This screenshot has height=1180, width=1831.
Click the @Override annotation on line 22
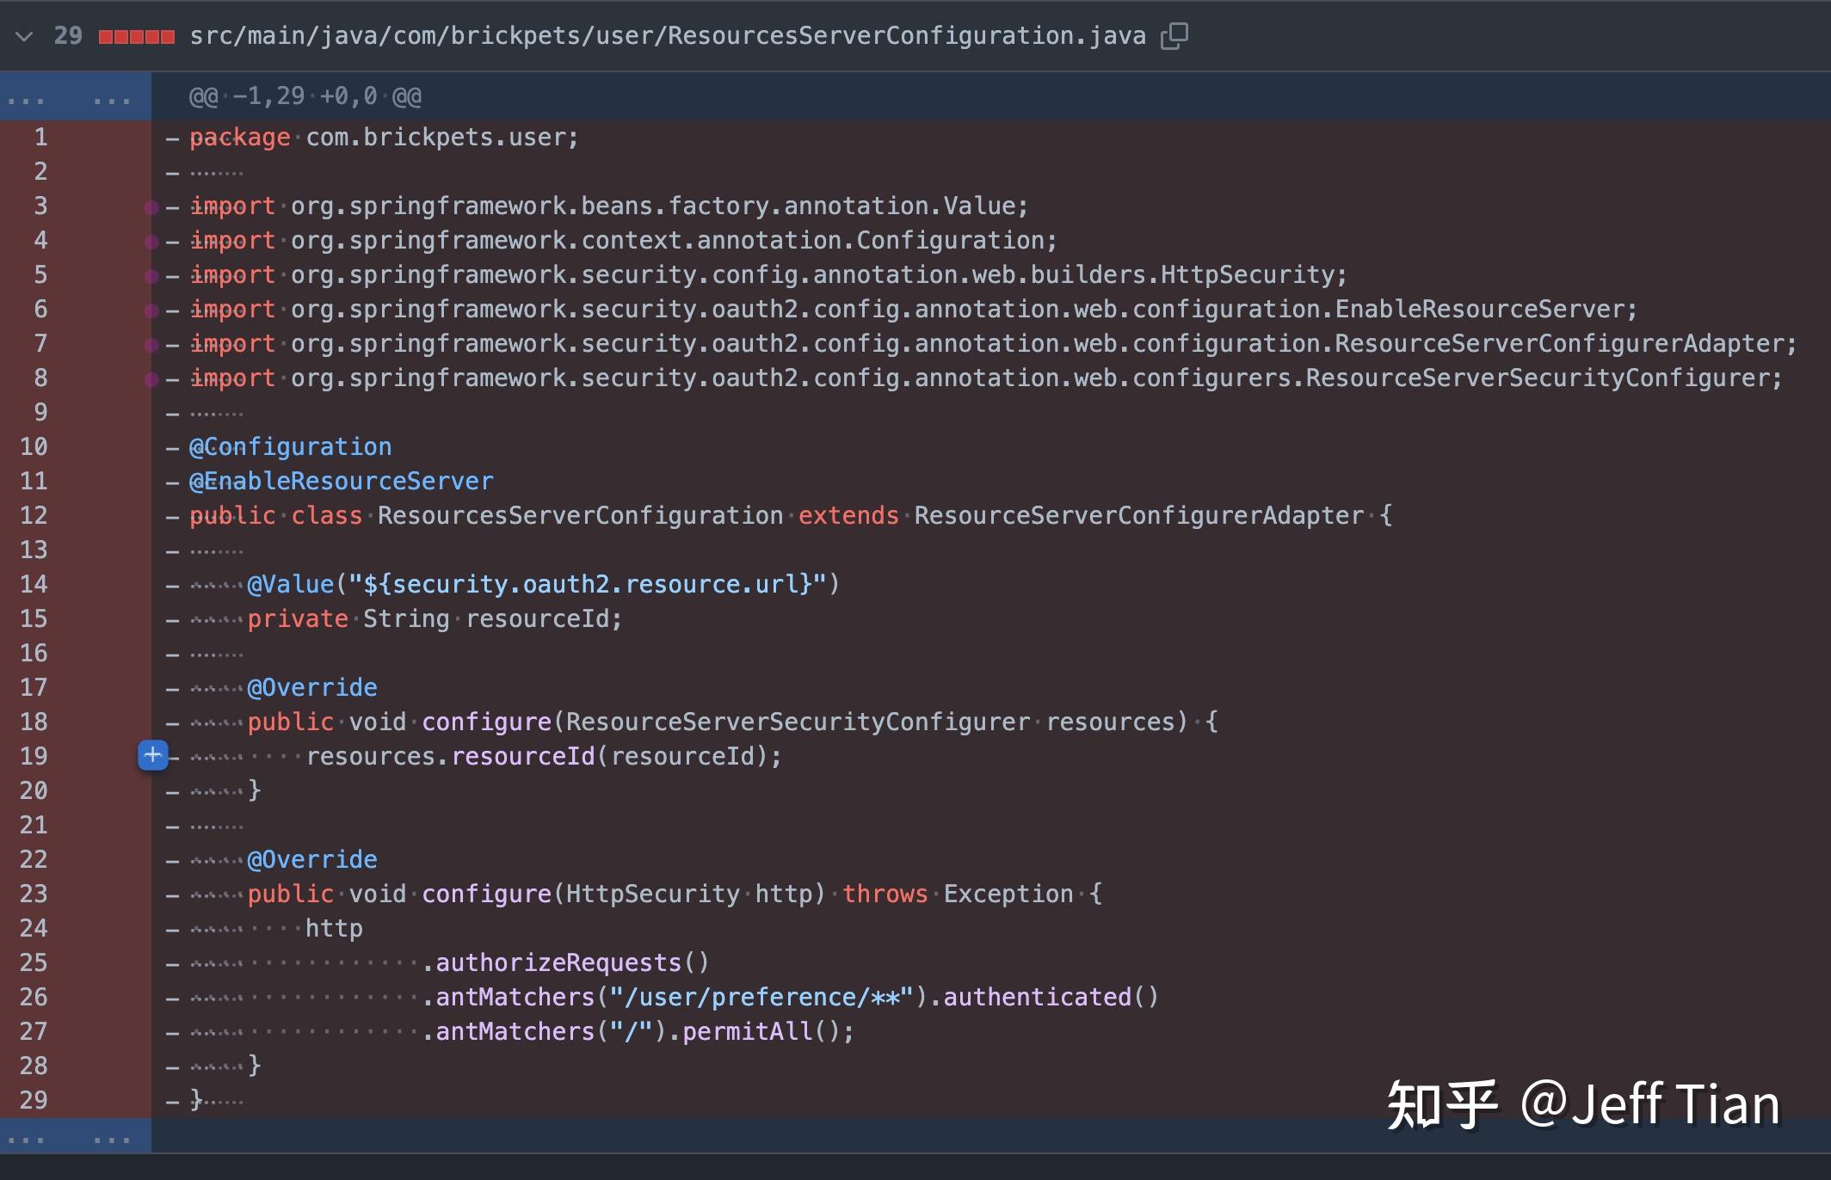[x=312, y=860]
